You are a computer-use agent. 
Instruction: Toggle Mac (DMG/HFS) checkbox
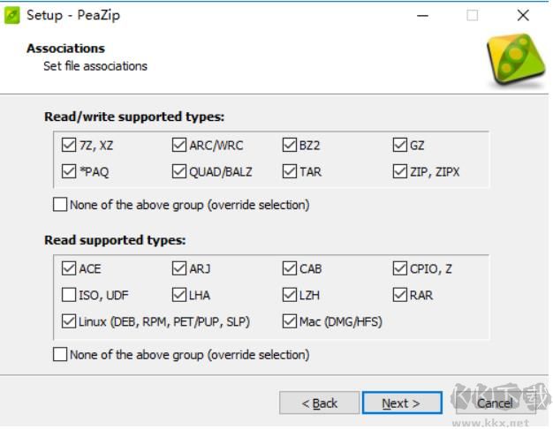click(290, 322)
